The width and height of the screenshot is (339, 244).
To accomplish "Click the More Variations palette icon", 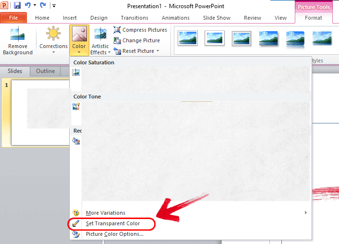I will click(76, 213).
